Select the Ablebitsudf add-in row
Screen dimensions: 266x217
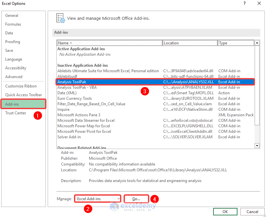pyautogui.click(x=156, y=76)
